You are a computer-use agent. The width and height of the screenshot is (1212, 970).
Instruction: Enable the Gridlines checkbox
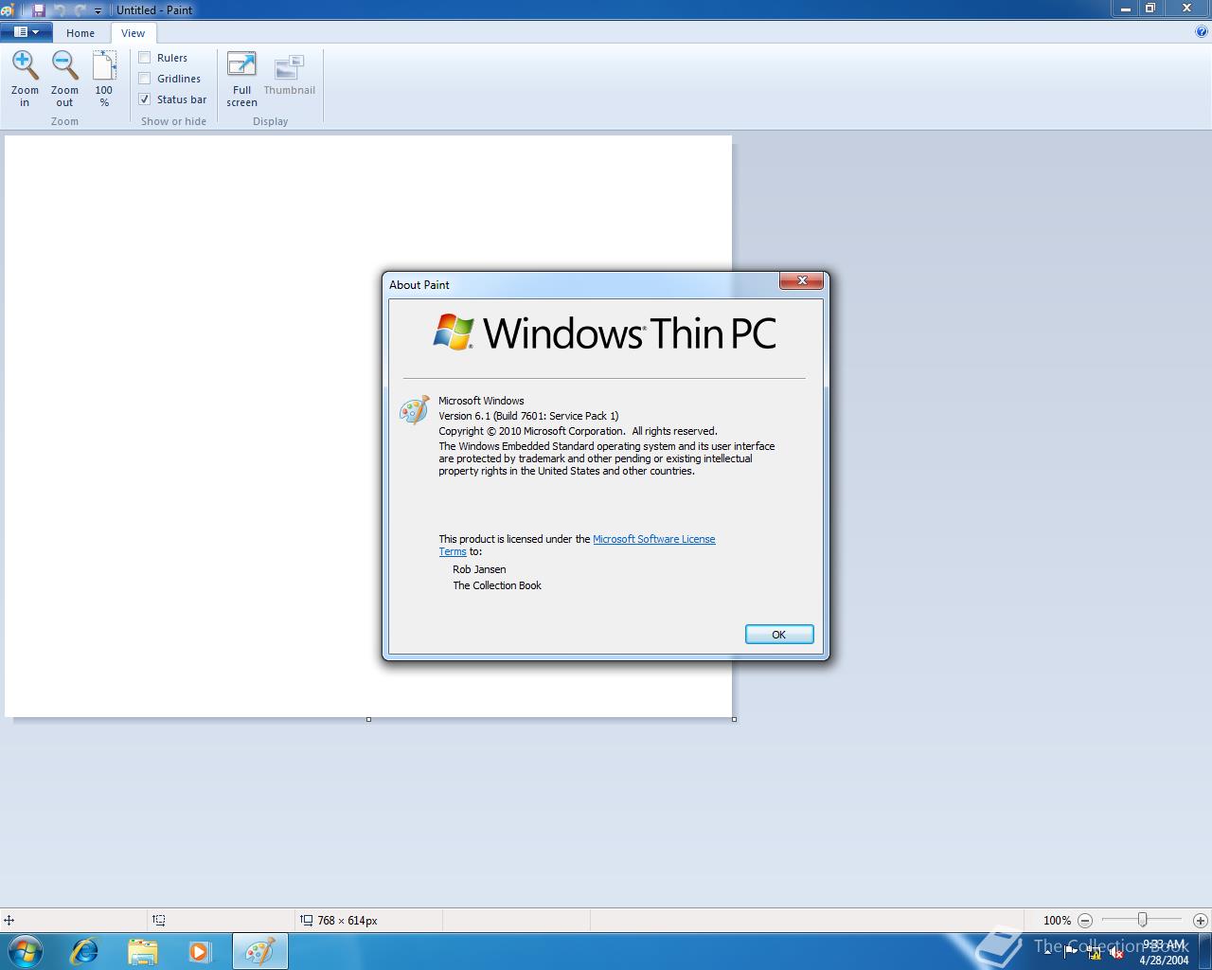point(145,79)
